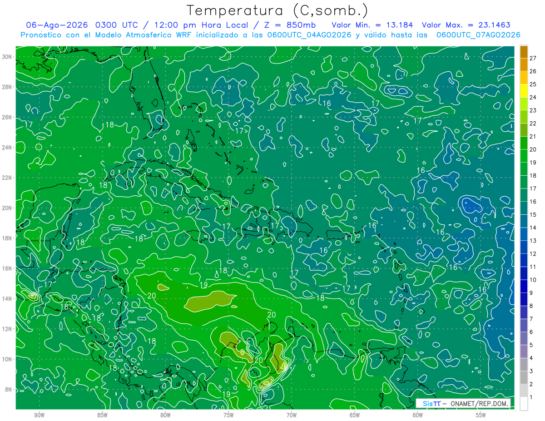Click the 60W longitude axis label

(418, 415)
